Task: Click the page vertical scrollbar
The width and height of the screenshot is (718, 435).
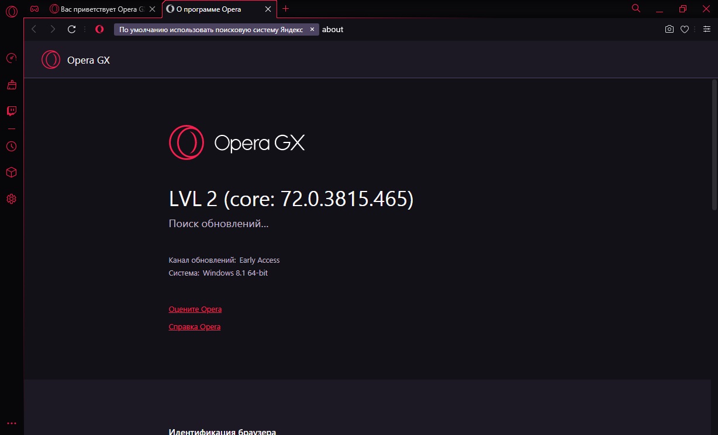Action: click(714, 144)
